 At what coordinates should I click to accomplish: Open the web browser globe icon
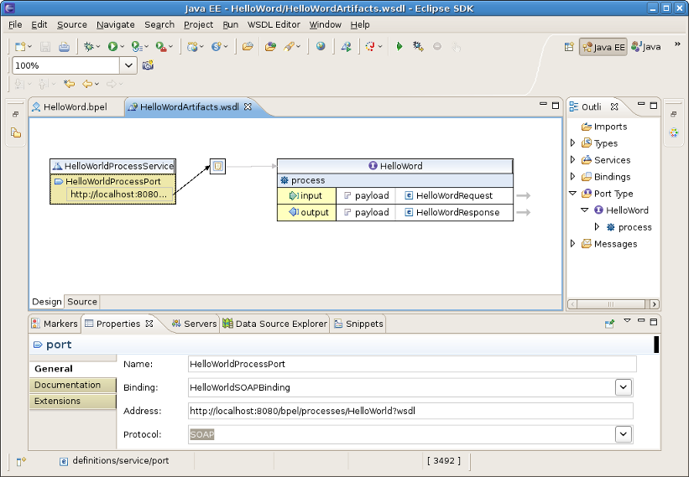(x=321, y=46)
